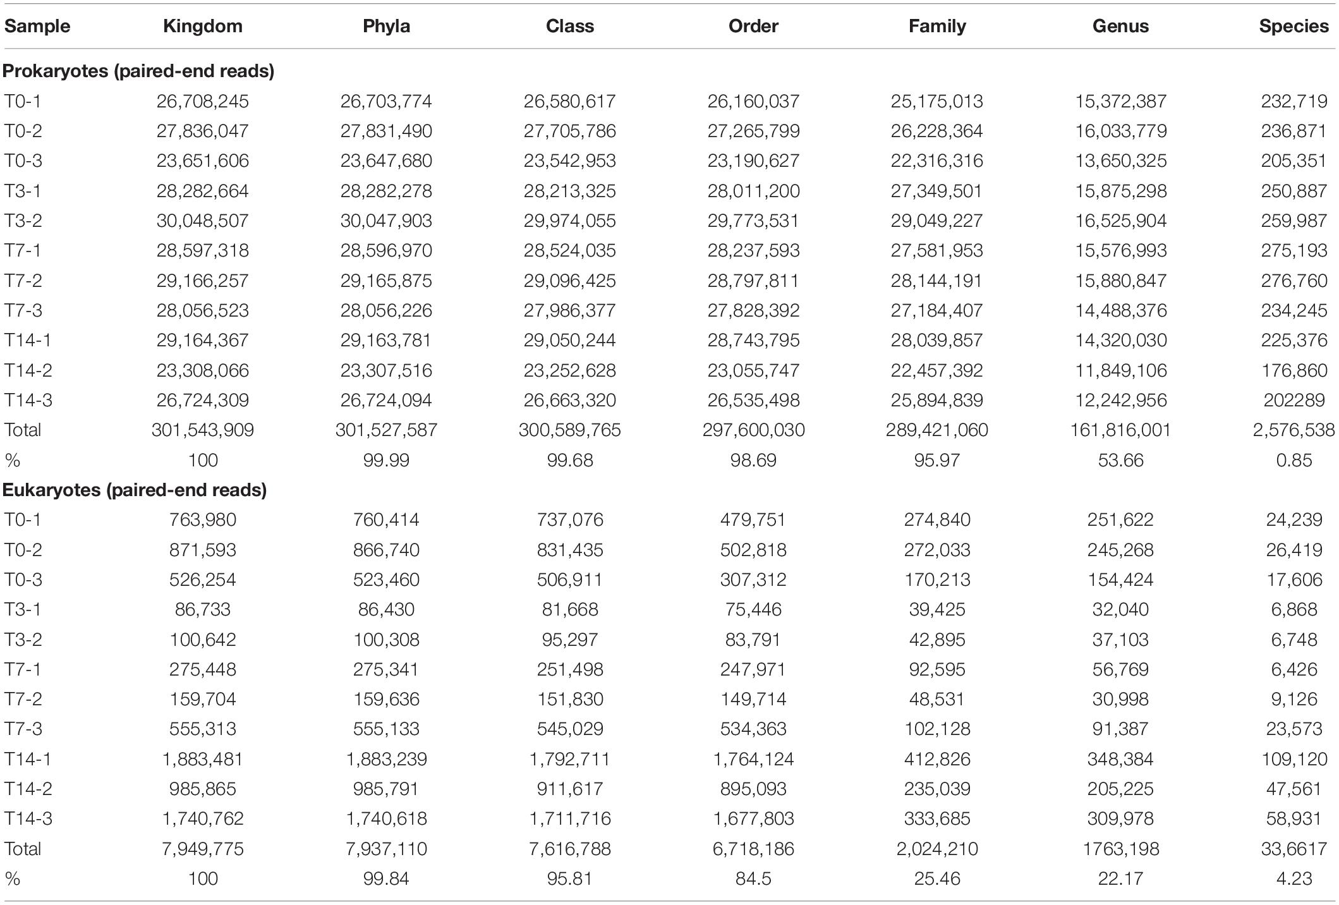The width and height of the screenshot is (1339, 905).
Task: Click the Order column header
Action: coord(753,26)
